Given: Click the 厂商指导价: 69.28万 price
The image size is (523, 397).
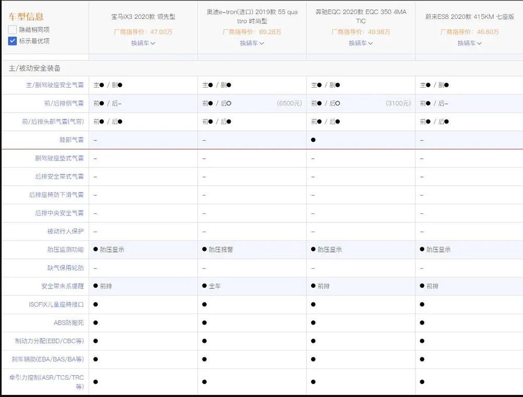Looking at the screenshot, I should coord(252,32).
